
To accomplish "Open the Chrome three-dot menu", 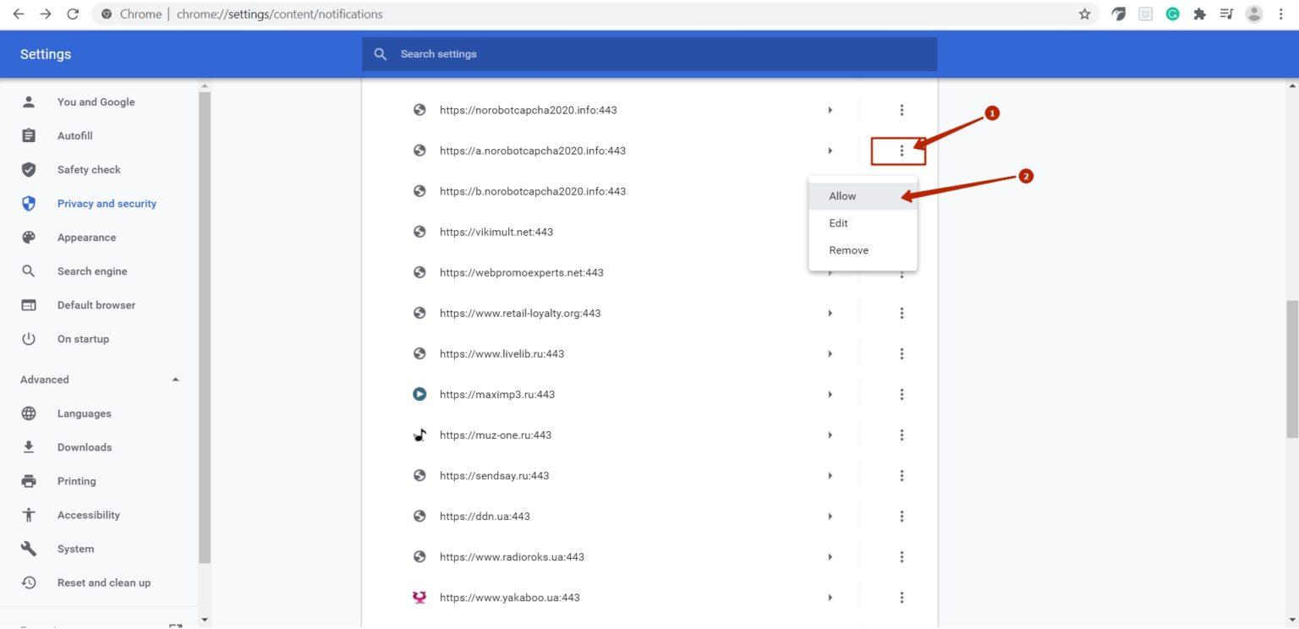I will 1281,14.
